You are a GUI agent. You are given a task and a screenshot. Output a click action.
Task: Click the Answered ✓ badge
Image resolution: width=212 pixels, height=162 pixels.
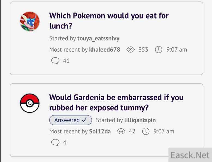(71, 120)
